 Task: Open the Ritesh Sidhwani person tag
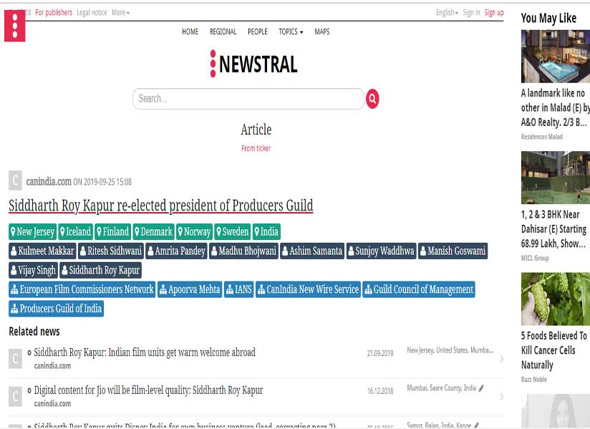pyautogui.click(x=112, y=251)
